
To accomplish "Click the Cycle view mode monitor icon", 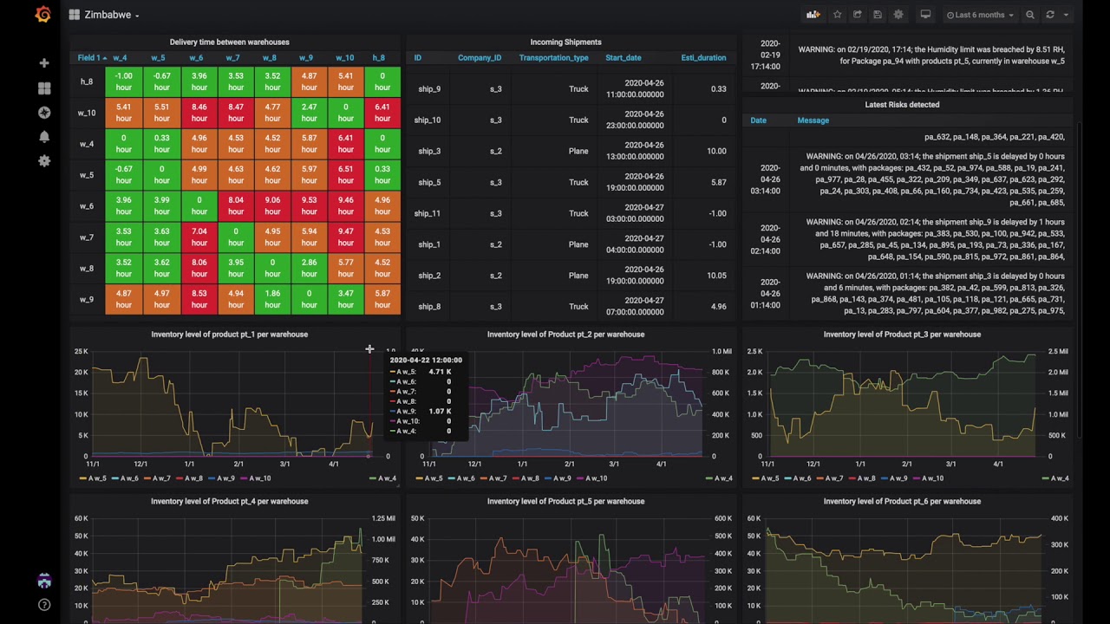I will [x=925, y=15].
